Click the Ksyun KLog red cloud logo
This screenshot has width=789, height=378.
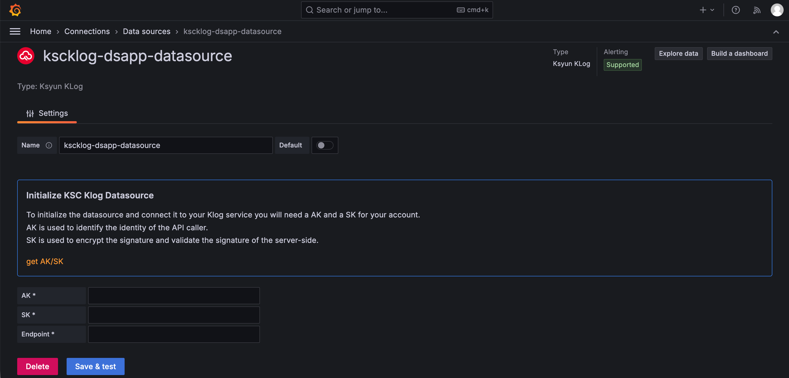pos(26,56)
